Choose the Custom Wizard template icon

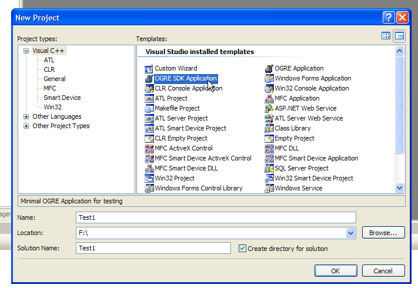149,69
